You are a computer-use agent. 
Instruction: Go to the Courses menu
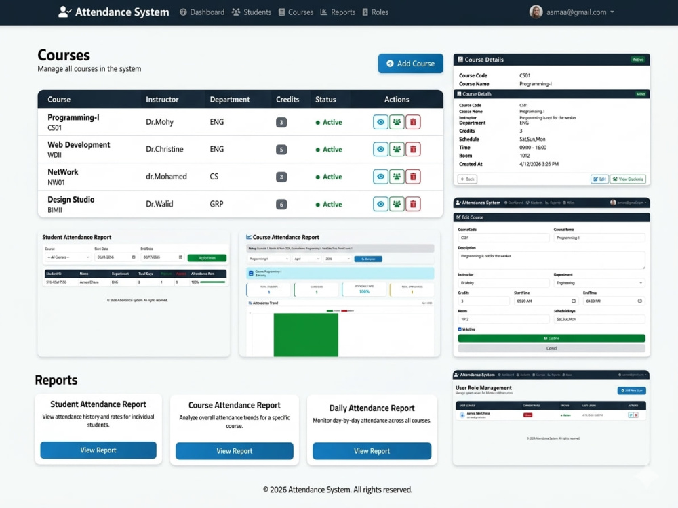coord(296,12)
